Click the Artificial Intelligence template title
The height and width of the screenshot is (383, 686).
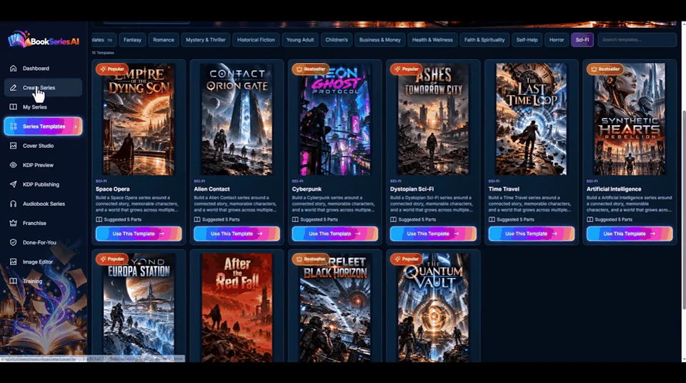coord(614,189)
